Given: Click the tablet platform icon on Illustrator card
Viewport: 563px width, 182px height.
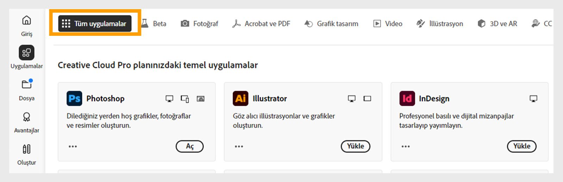Looking at the screenshot, I should [x=367, y=99].
